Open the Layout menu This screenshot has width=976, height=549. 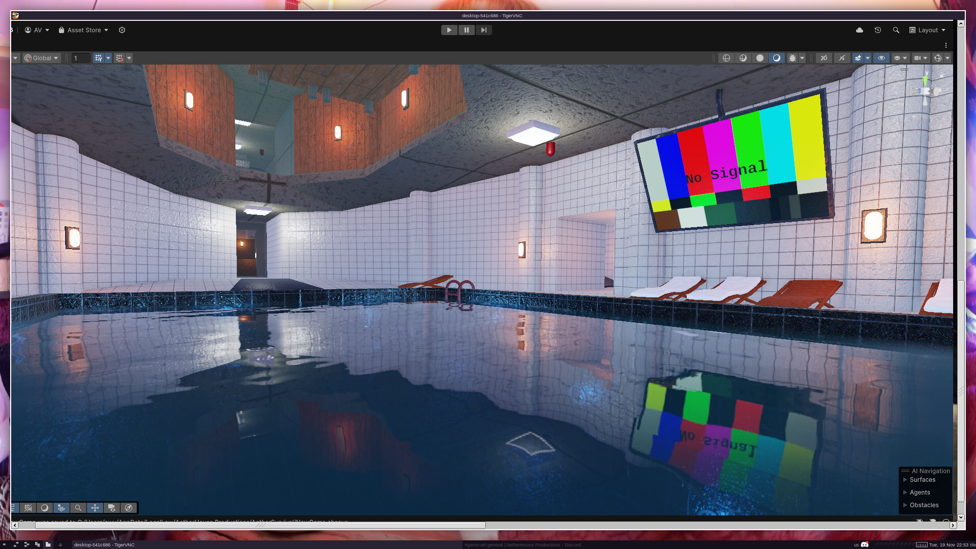[x=928, y=30]
